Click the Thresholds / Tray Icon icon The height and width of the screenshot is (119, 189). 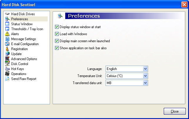(7, 29)
